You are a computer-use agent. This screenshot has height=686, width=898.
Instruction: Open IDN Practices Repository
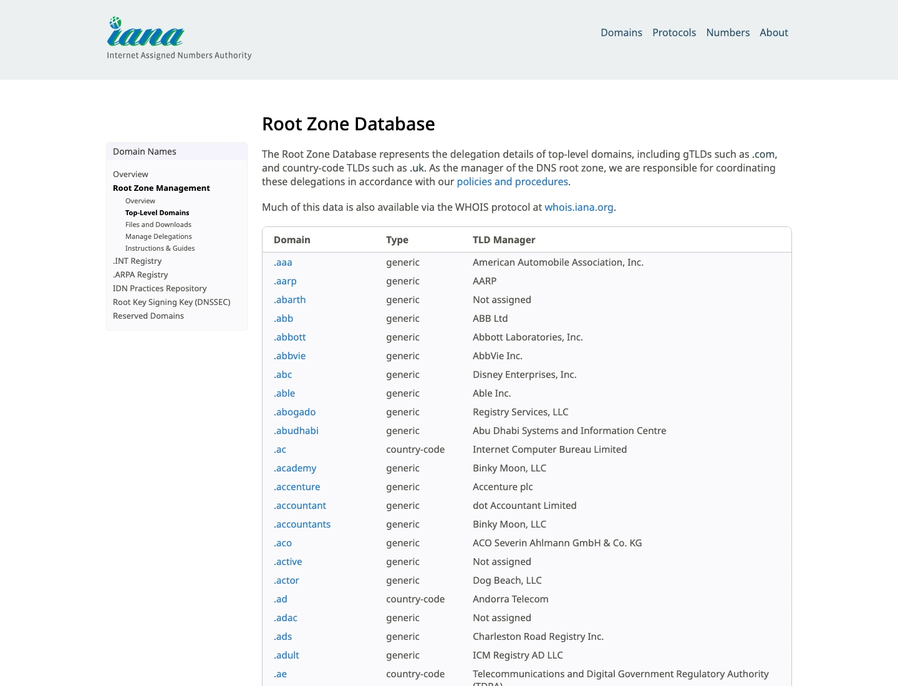coord(160,288)
